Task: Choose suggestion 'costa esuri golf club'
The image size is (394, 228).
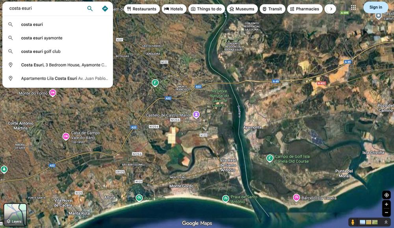Action: point(58,51)
